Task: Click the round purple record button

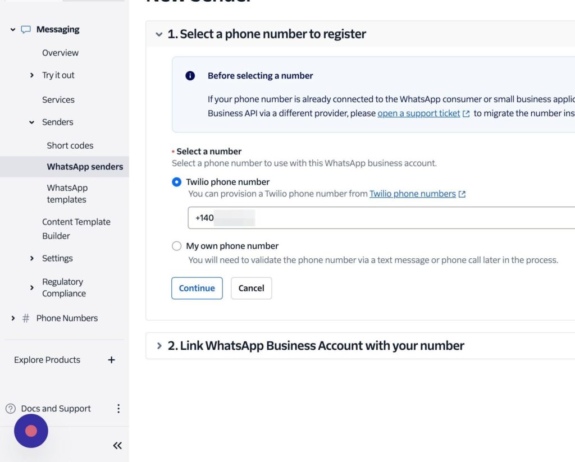Action: tap(31, 431)
